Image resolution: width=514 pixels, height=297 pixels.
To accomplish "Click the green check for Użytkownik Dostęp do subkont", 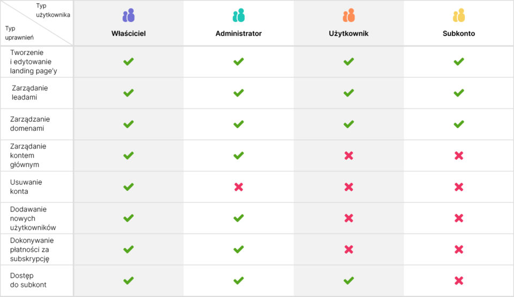I will pos(349,280).
